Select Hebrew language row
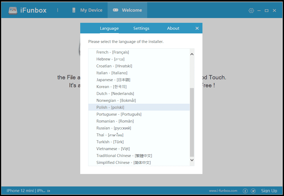Image resolution: width=284 pixels, height=196 pixels. click(139, 59)
